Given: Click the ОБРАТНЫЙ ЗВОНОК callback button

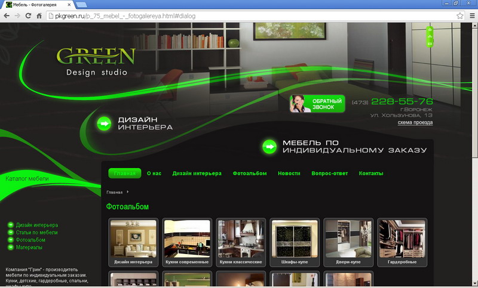Looking at the screenshot, I should point(317,104).
